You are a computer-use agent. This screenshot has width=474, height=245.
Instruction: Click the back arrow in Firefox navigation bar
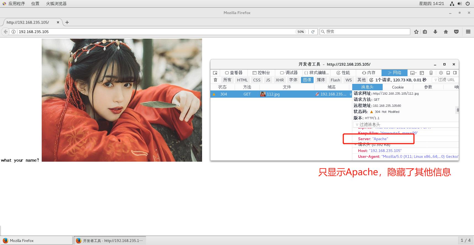click(6, 32)
